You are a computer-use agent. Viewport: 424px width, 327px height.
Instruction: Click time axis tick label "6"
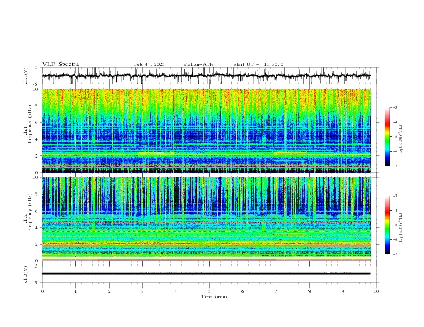(x=243, y=291)
